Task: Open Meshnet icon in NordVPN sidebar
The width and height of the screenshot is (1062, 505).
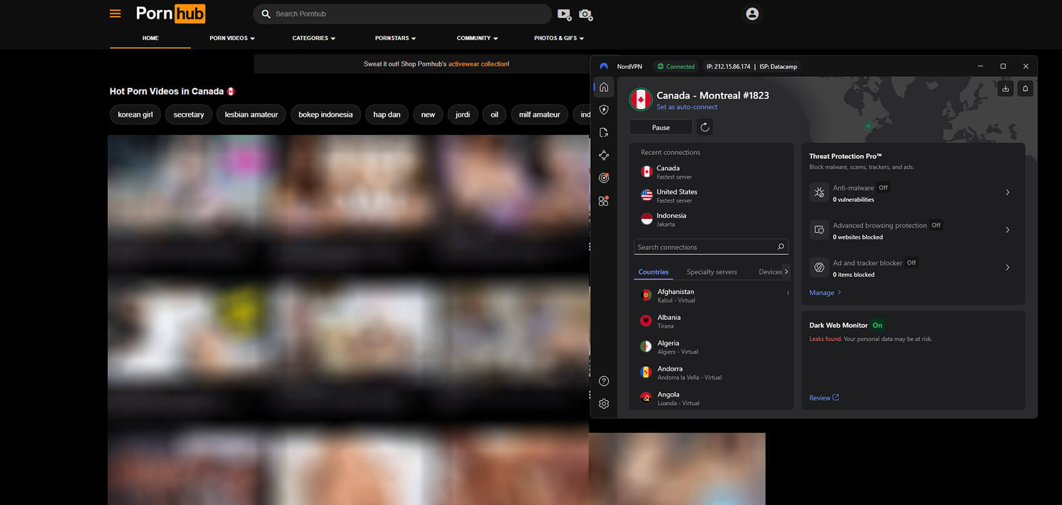Action: [x=603, y=155]
